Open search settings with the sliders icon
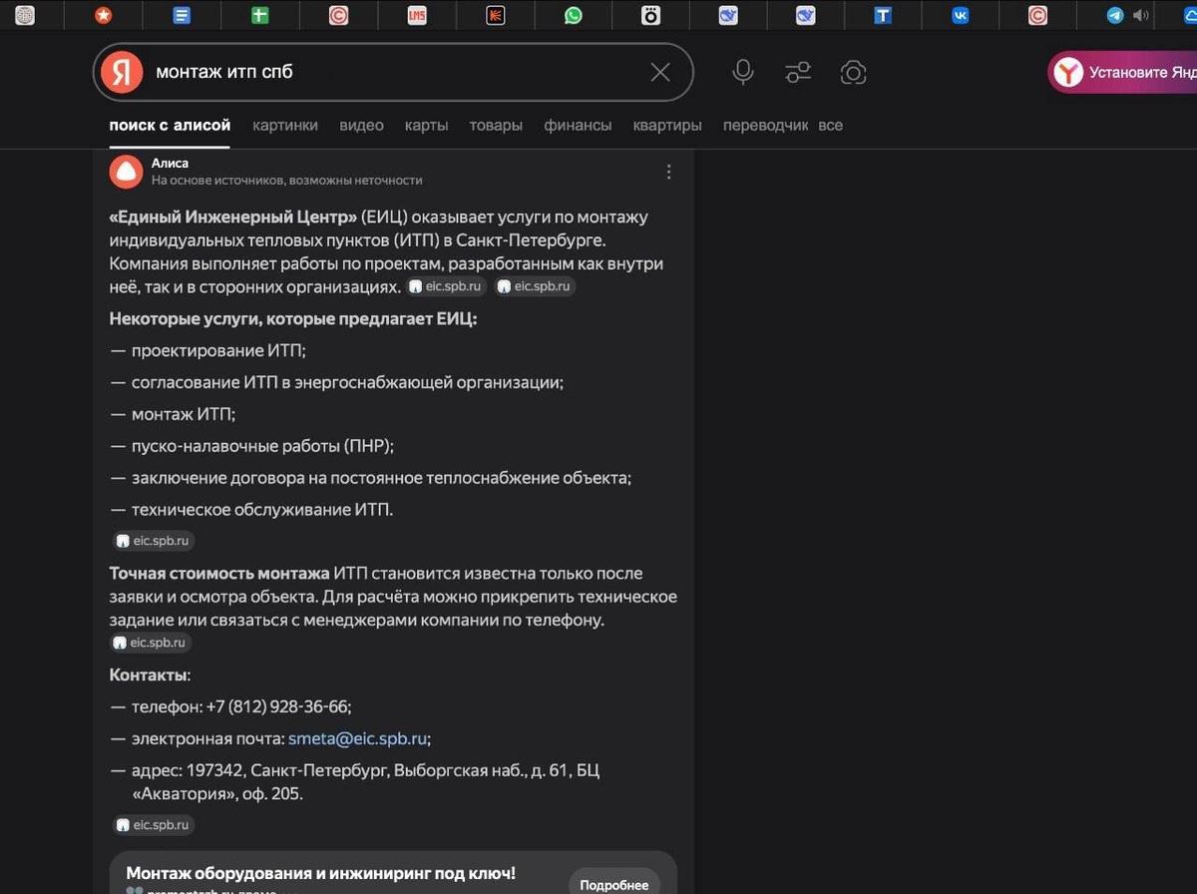 [797, 72]
